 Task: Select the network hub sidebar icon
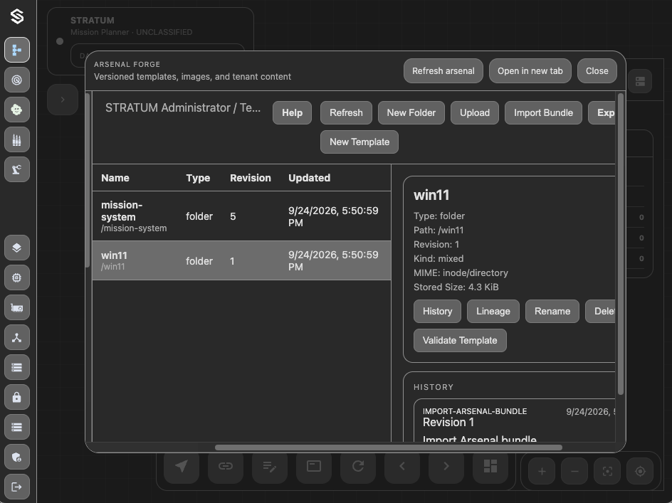[16, 338]
